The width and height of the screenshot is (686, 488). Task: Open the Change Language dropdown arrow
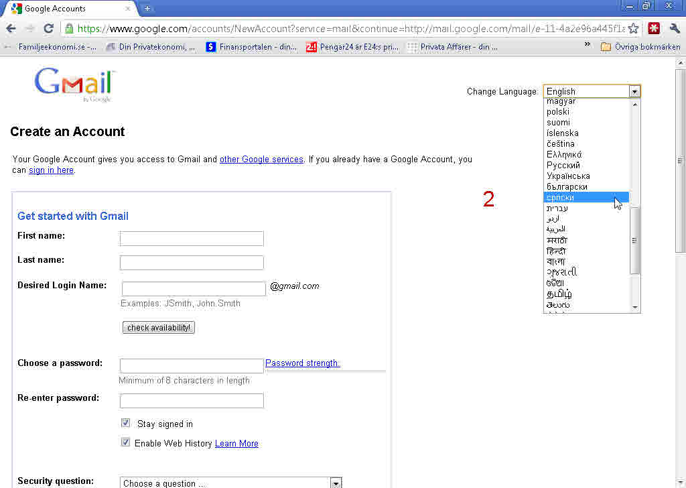[x=634, y=91]
